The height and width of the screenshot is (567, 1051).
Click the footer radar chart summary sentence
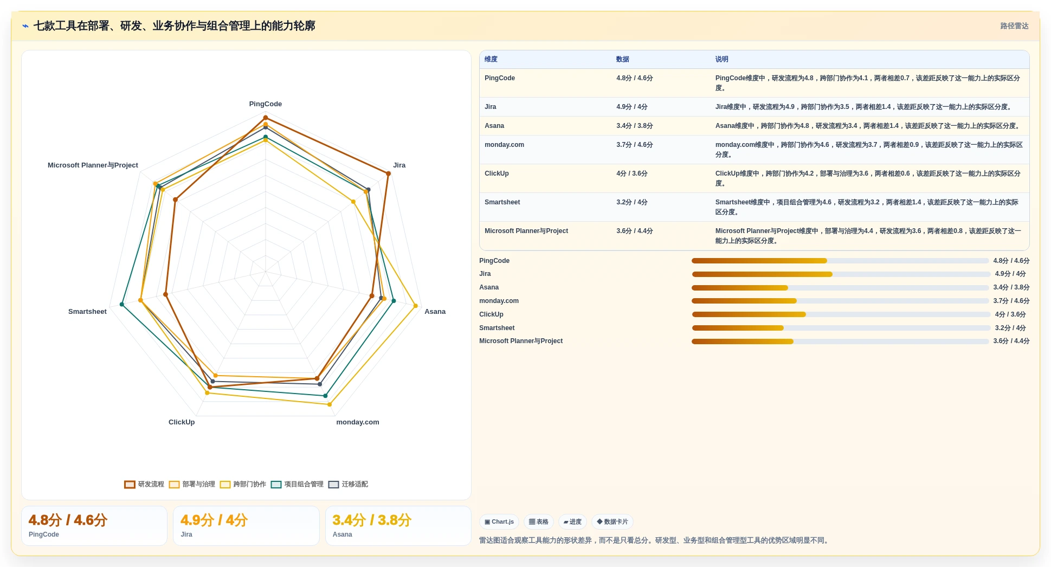655,540
